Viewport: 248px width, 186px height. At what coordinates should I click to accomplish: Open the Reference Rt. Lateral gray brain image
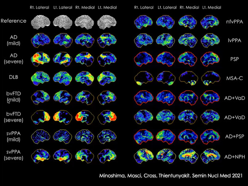(41, 22)
